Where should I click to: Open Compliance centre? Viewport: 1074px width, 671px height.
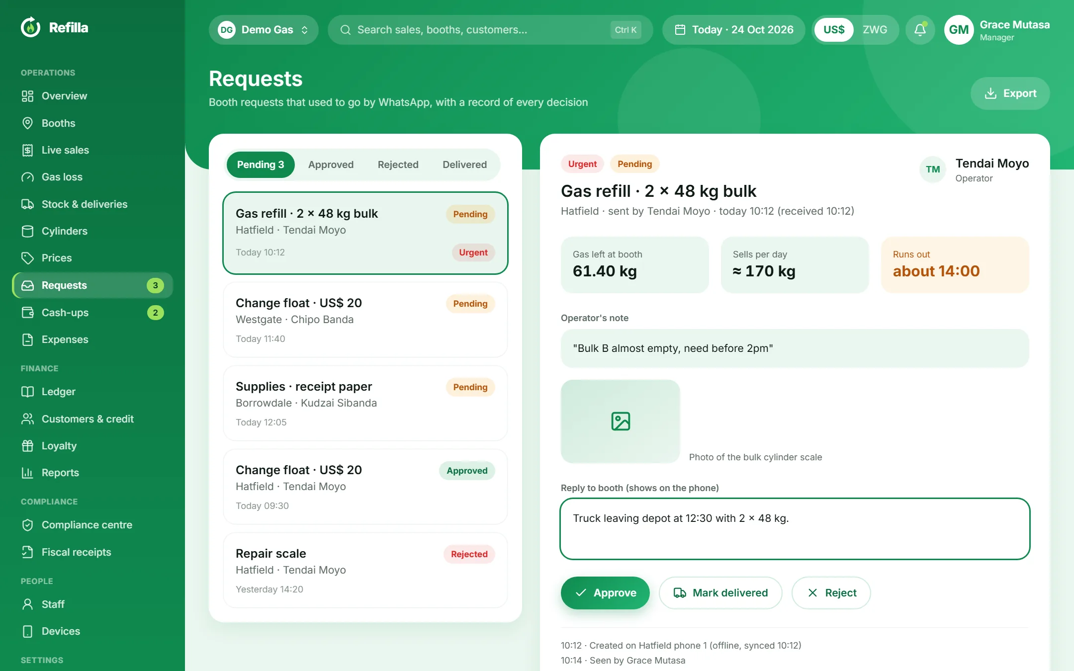coord(92,525)
